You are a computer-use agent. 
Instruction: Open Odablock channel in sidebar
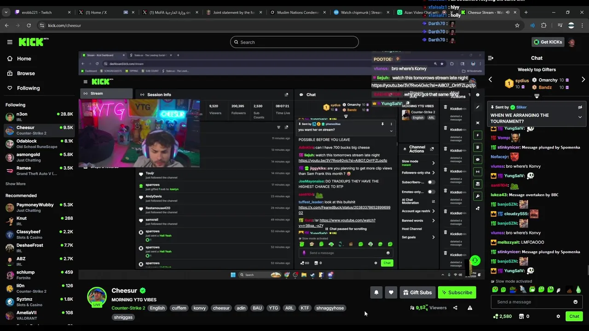(39, 144)
